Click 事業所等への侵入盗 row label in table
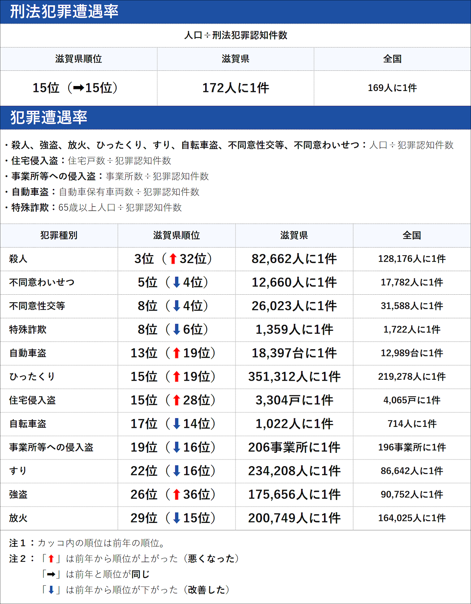Screen dimensions: 471x604 point(51,448)
